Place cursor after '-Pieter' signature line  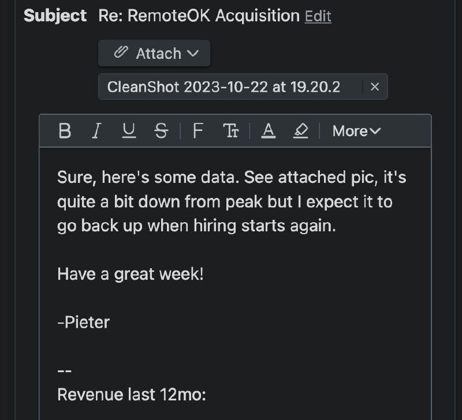click(110, 322)
